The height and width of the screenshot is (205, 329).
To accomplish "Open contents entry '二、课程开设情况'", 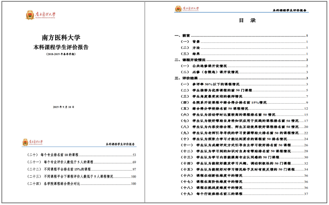I will [241, 60].
